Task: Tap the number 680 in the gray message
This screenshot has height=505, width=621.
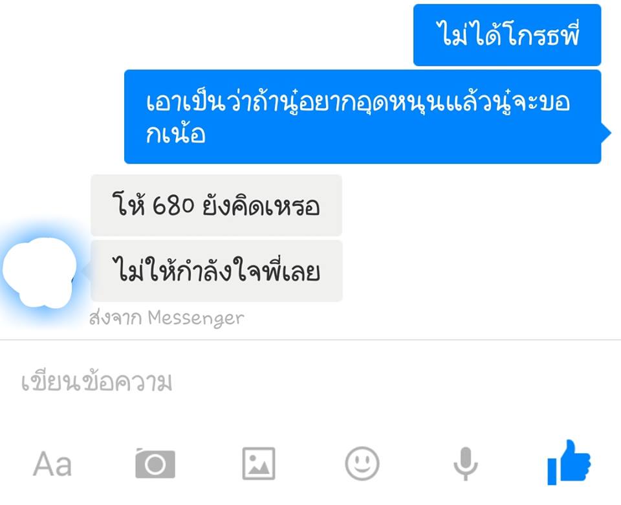Action: click(173, 206)
